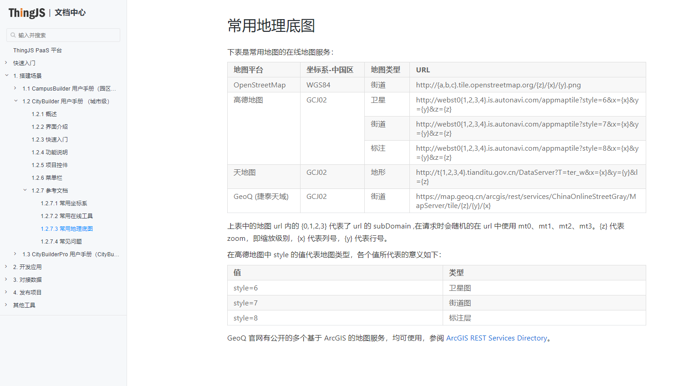Click the map.geoq.cn URL cell
The height and width of the screenshot is (386, 689).
[x=527, y=201]
